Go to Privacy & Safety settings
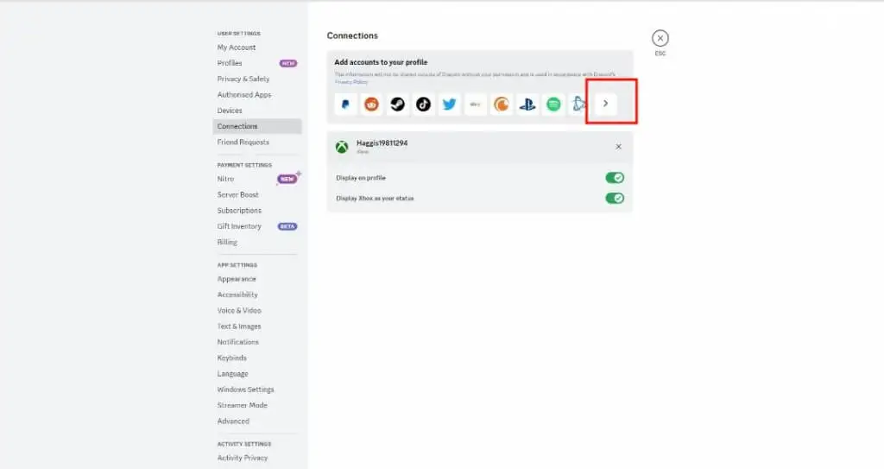 pos(243,79)
